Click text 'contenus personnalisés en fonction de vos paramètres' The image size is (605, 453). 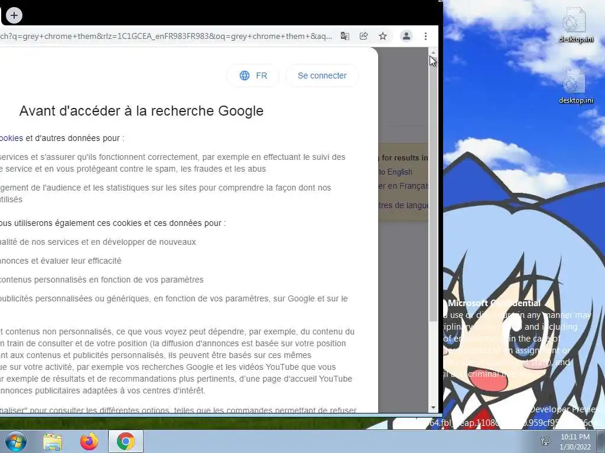point(102,280)
